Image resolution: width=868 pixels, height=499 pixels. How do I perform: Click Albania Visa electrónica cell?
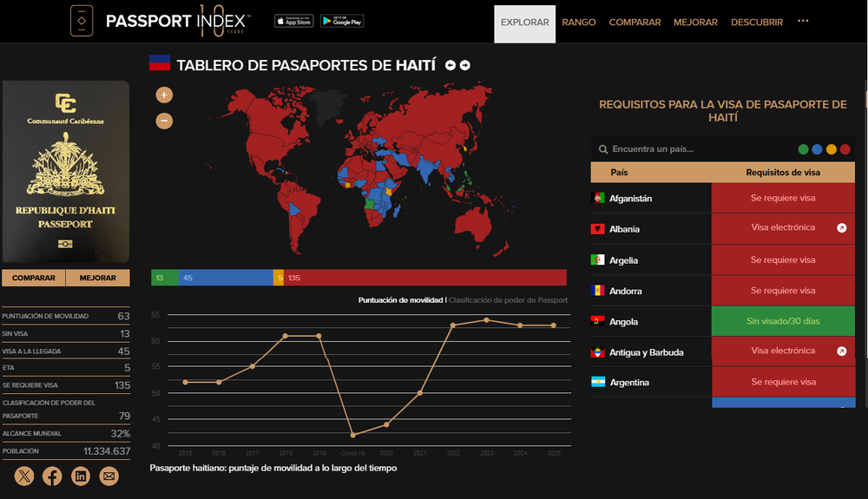tap(783, 228)
